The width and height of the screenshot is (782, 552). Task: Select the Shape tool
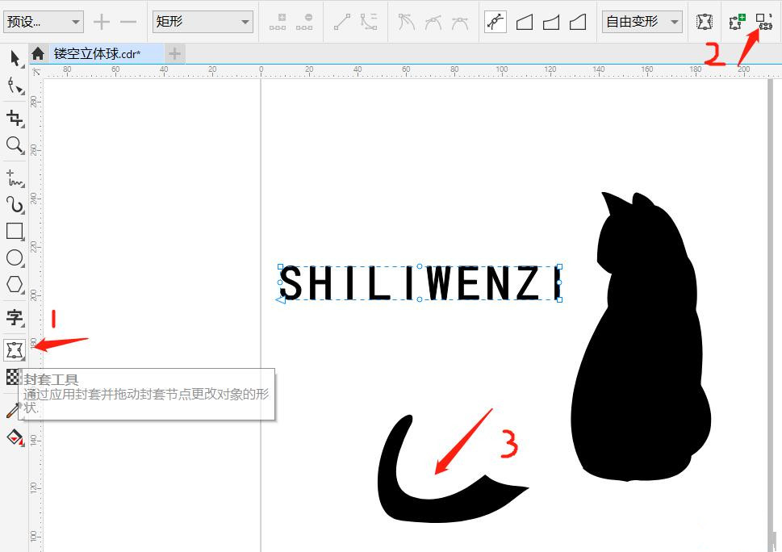14,88
